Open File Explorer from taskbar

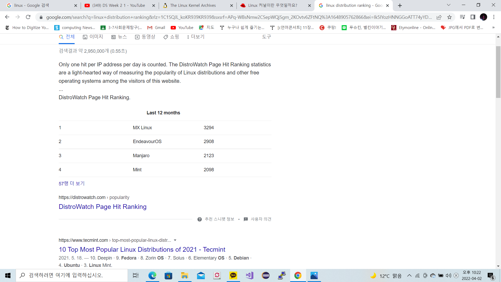point(184,275)
